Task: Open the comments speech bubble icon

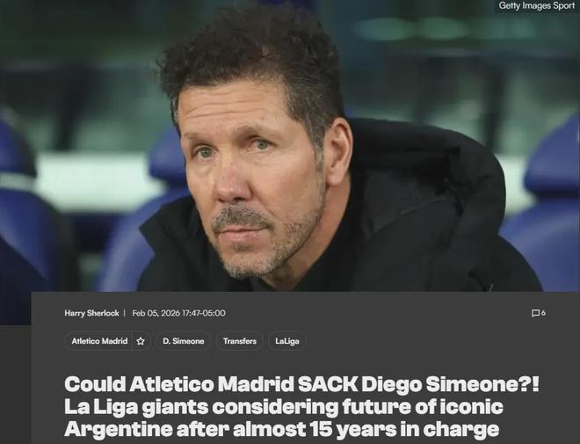Action: click(x=535, y=313)
